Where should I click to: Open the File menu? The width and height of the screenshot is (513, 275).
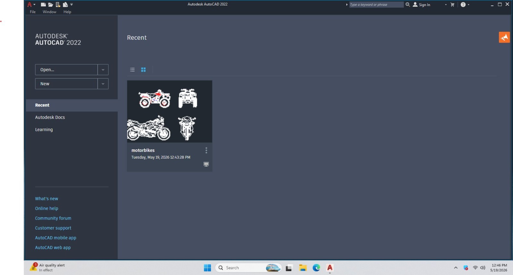(x=33, y=12)
